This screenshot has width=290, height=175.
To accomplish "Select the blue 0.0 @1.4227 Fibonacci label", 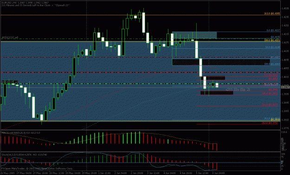I will click(273, 30).
